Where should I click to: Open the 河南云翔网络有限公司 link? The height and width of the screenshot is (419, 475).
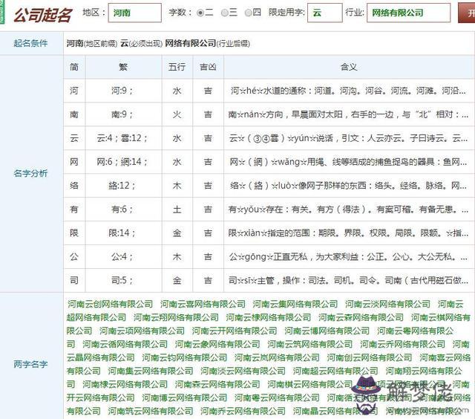(176, 317)
